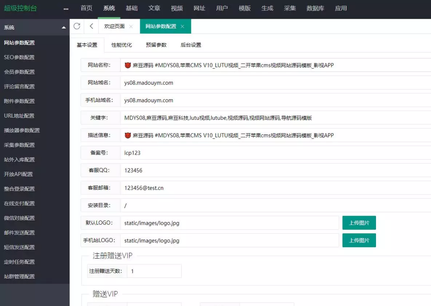Screen dimensions: 431x306
Task: Go to 数据库 in top navigation
Action: [x=315, y=8]
